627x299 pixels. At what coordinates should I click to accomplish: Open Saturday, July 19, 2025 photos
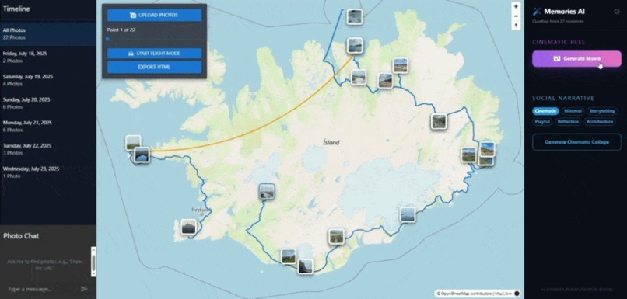[x=48, y=80]
